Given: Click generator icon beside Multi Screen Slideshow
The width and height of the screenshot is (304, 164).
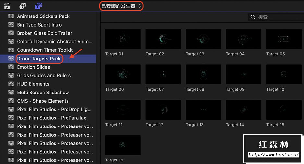Looking at the screenshot, I should pyautogui.click(x=11, y=92).
